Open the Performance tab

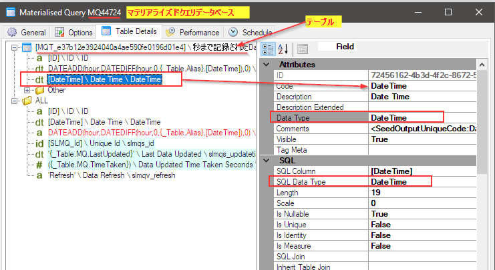(x=192, y=32)
